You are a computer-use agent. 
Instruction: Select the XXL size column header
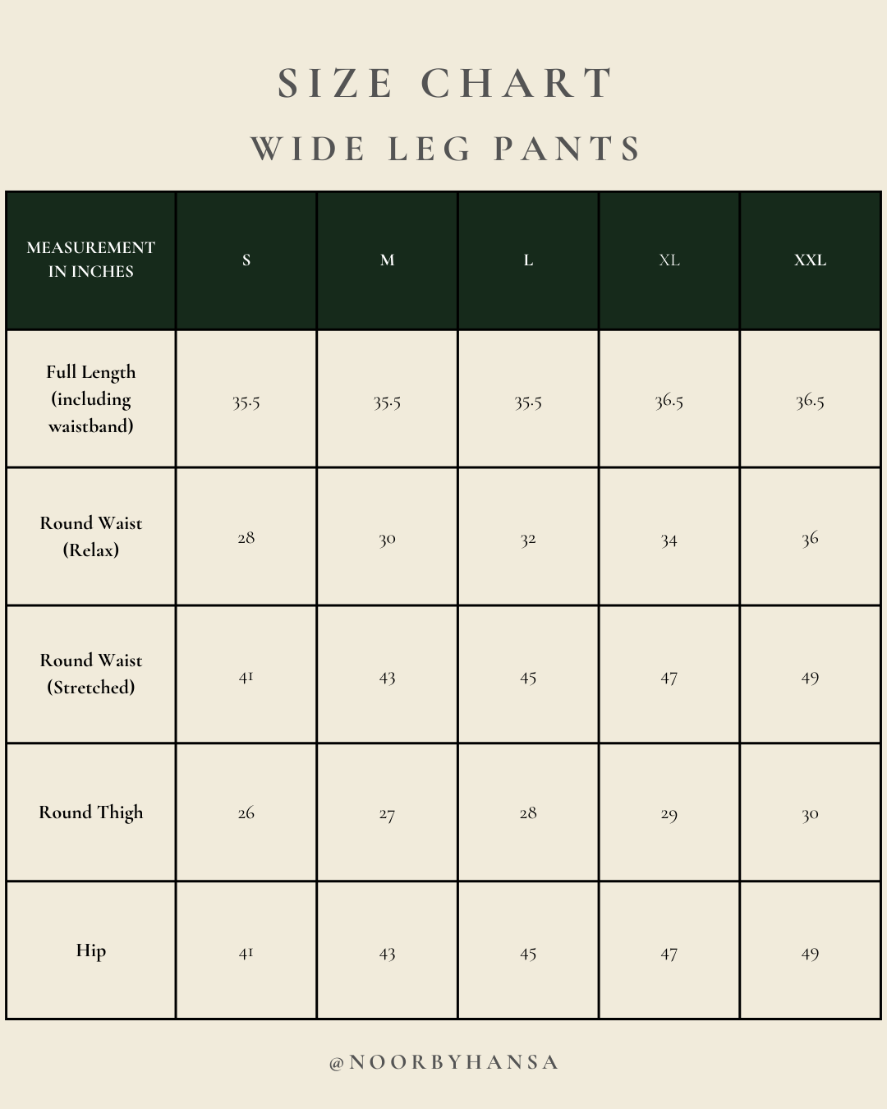[810, 260]
